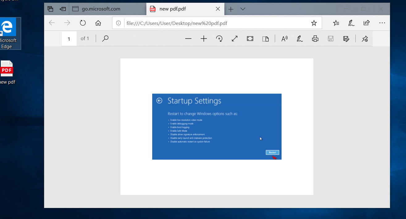The width and height of the screenshot is (406, 219).
Task: Toggle pinning the PDF toolbar
Action: coord(365,39)
